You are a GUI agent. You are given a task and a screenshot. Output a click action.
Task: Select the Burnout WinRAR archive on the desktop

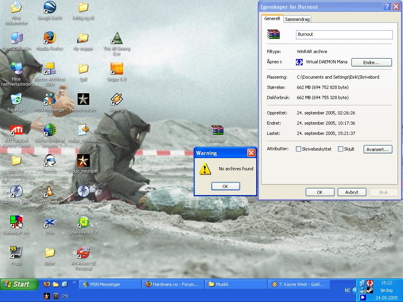click(217, 134)
